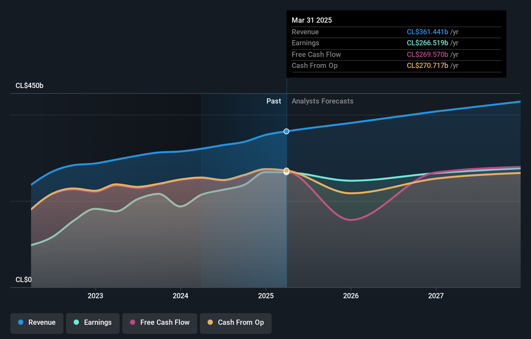Screen dimensions: 531x339
Task: Click the Mar 31 2025 tooltip date
Action: 312,20
